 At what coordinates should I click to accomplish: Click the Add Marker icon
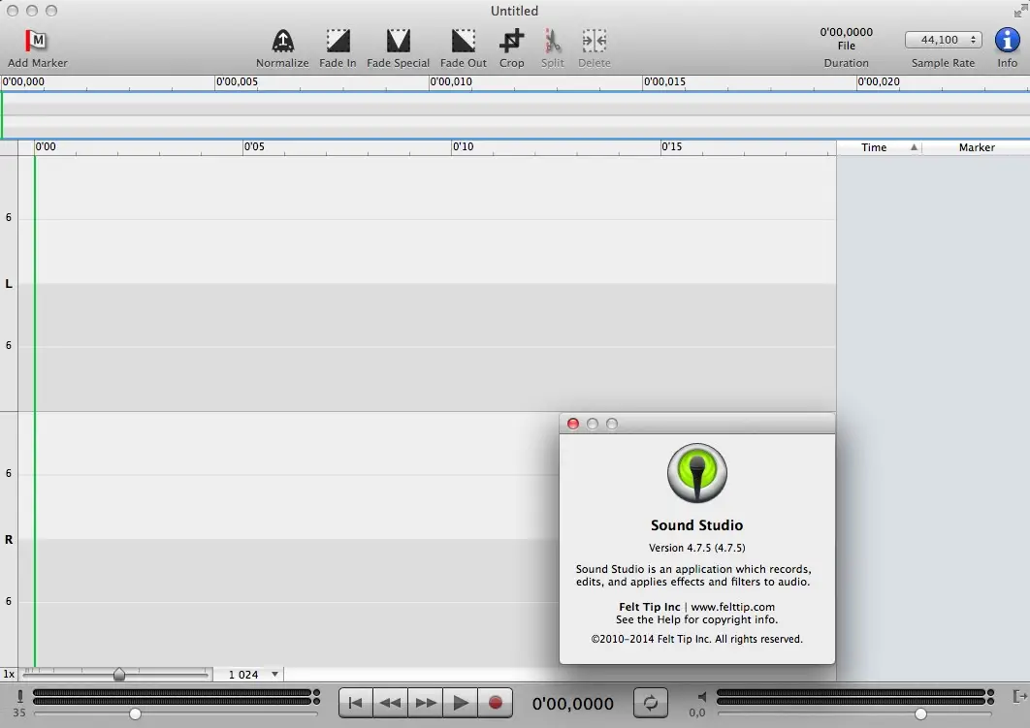click(36, 41)
